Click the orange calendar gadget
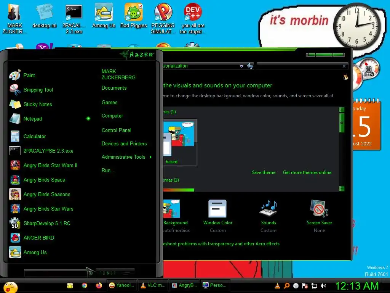The width and height of the screenshot is (390, 293). 366,125
